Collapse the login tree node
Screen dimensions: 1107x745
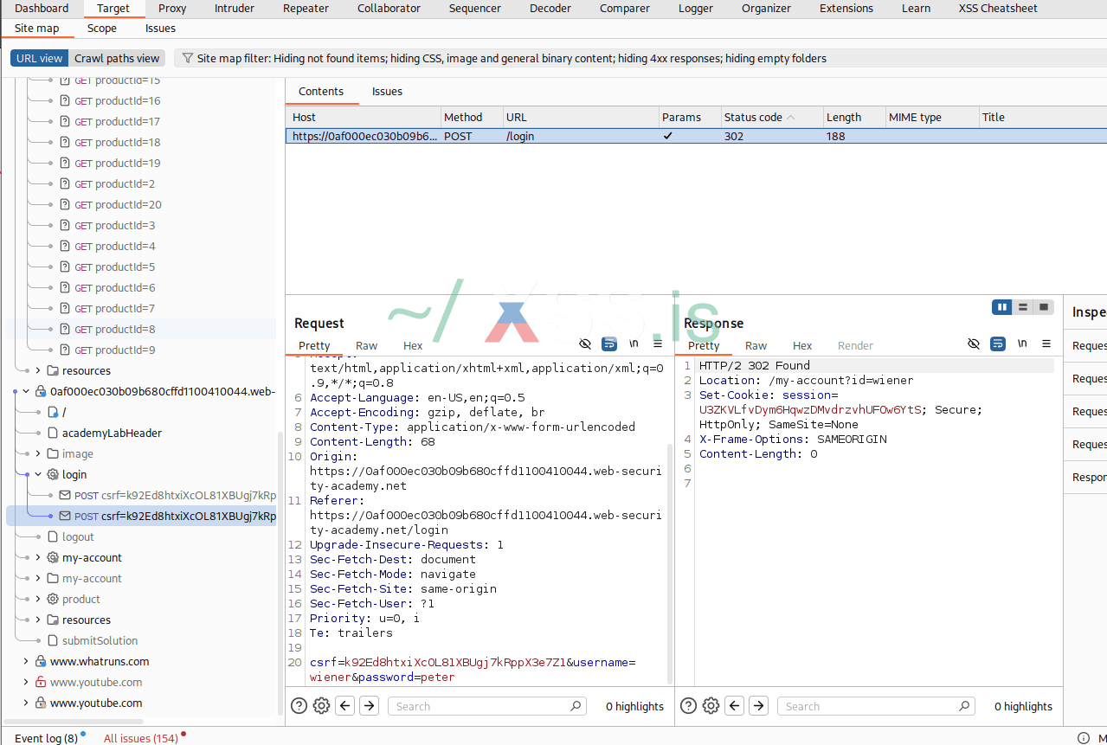click(38, 474)
